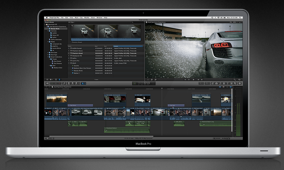Open the browser gear action menu
Image resolution: width=284 pixels, height=170 pixels.
pyautogui.click(x=52, y=79)
